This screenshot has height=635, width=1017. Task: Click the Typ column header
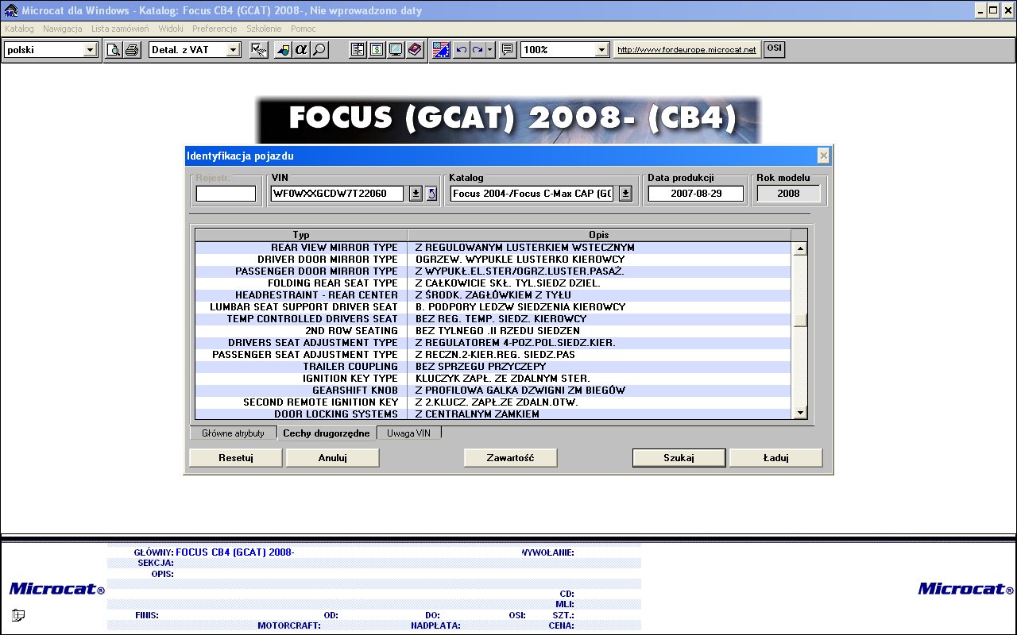click(301, 235)
